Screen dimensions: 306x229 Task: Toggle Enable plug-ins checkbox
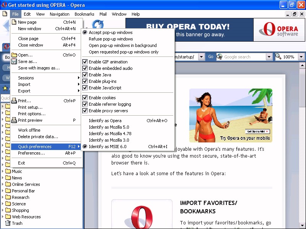click(85, 81)
